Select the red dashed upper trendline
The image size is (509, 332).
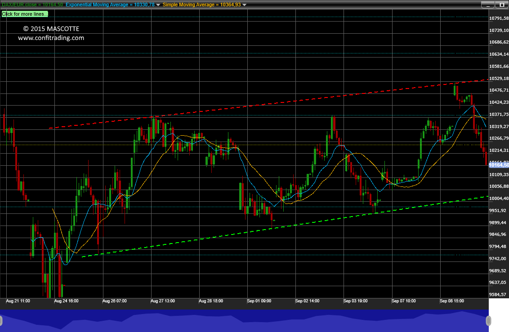tap(269, 104)
